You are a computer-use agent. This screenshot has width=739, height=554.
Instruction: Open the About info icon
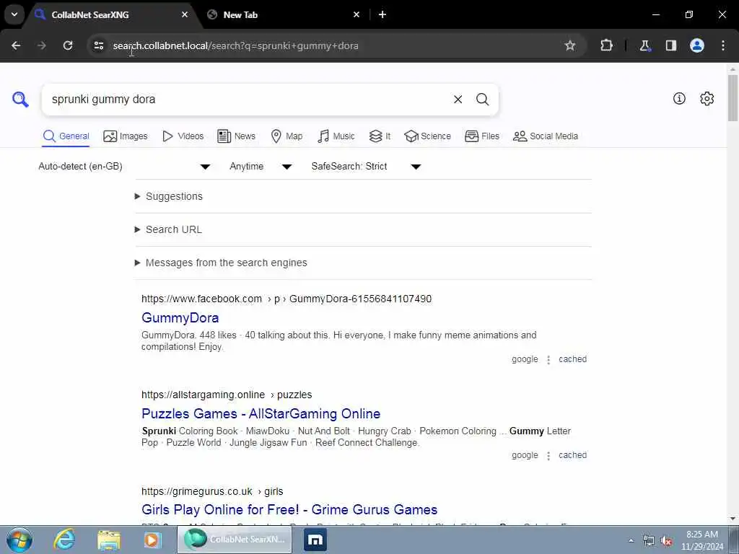coord(679,98)
